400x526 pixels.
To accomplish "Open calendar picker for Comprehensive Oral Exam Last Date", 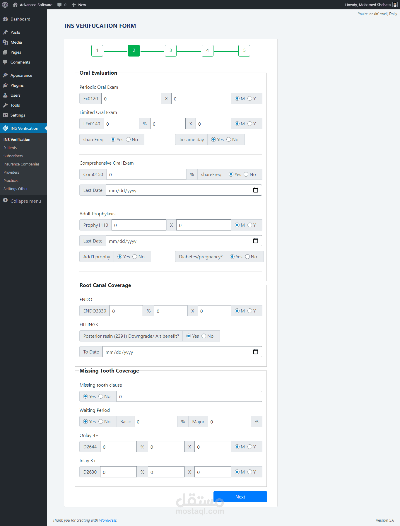I will click(256, 190).
